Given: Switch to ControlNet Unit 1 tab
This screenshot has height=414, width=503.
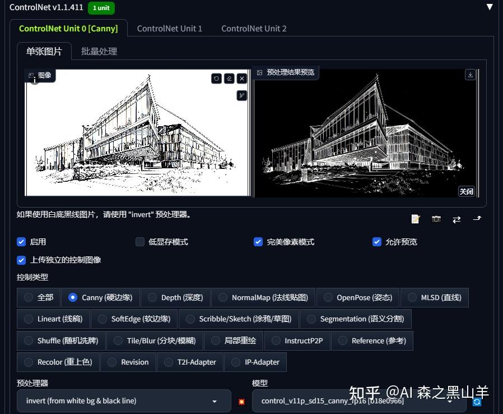Looking at the screenshot, I should click(x=170, y=28).
